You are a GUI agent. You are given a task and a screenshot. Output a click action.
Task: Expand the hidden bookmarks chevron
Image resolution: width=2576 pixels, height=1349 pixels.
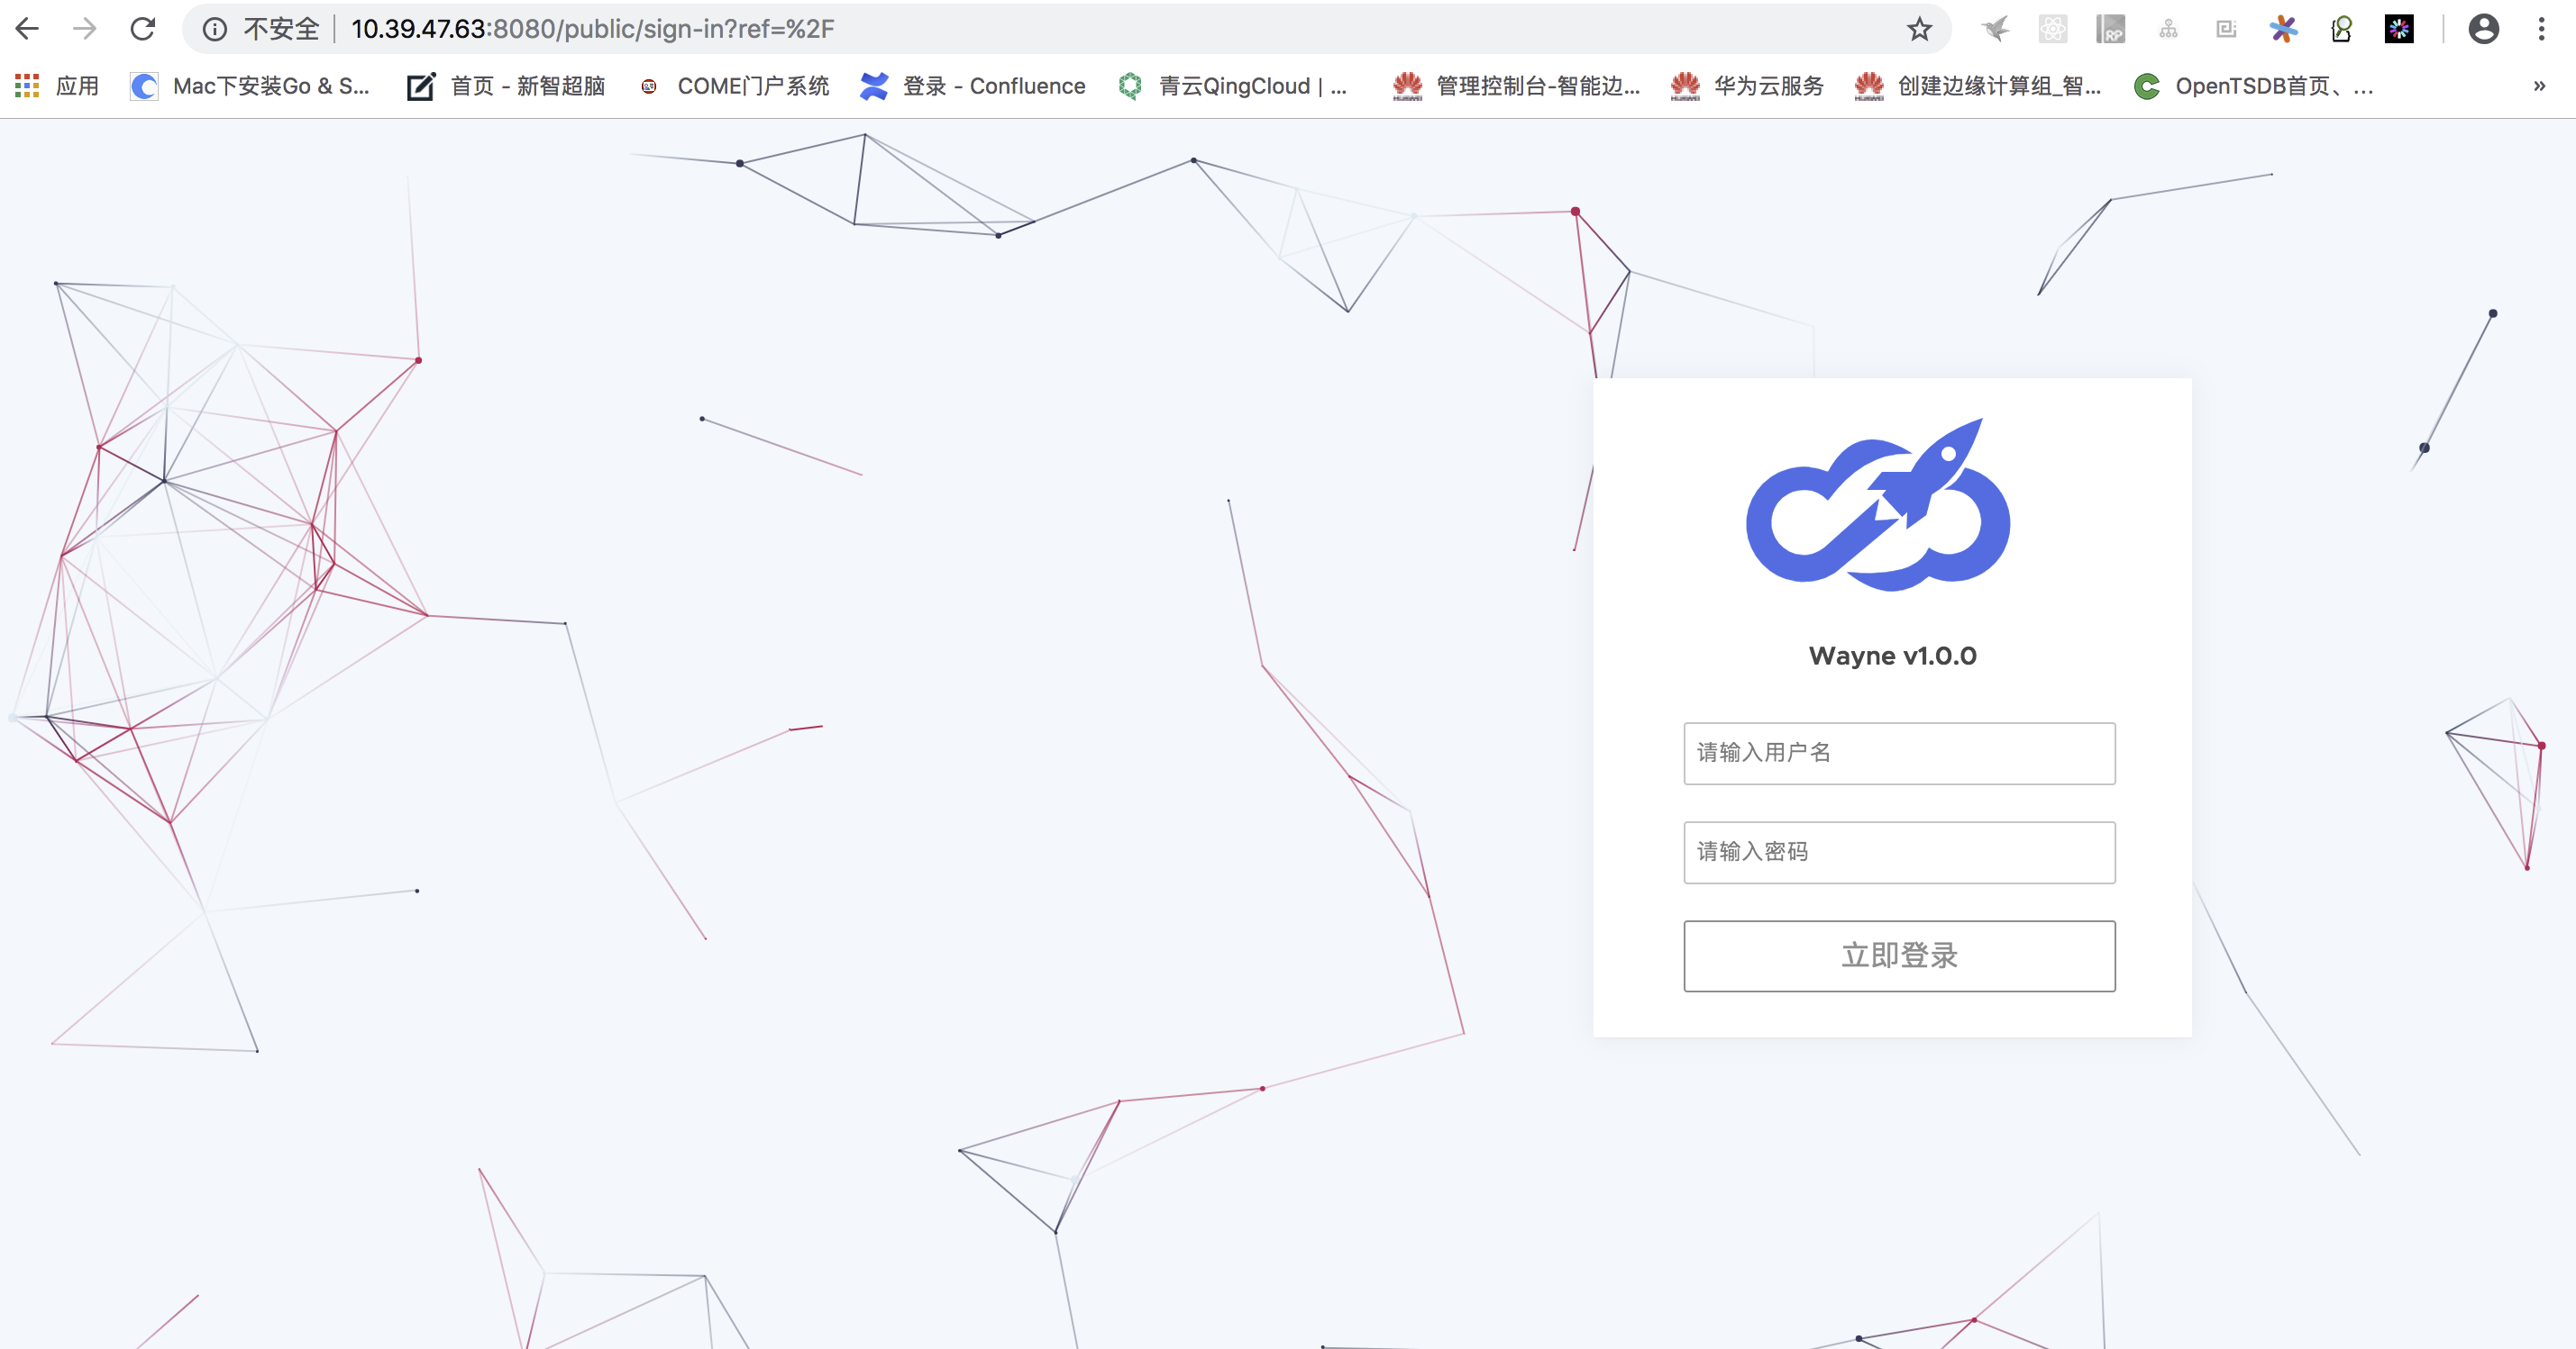pos(2539,86)
